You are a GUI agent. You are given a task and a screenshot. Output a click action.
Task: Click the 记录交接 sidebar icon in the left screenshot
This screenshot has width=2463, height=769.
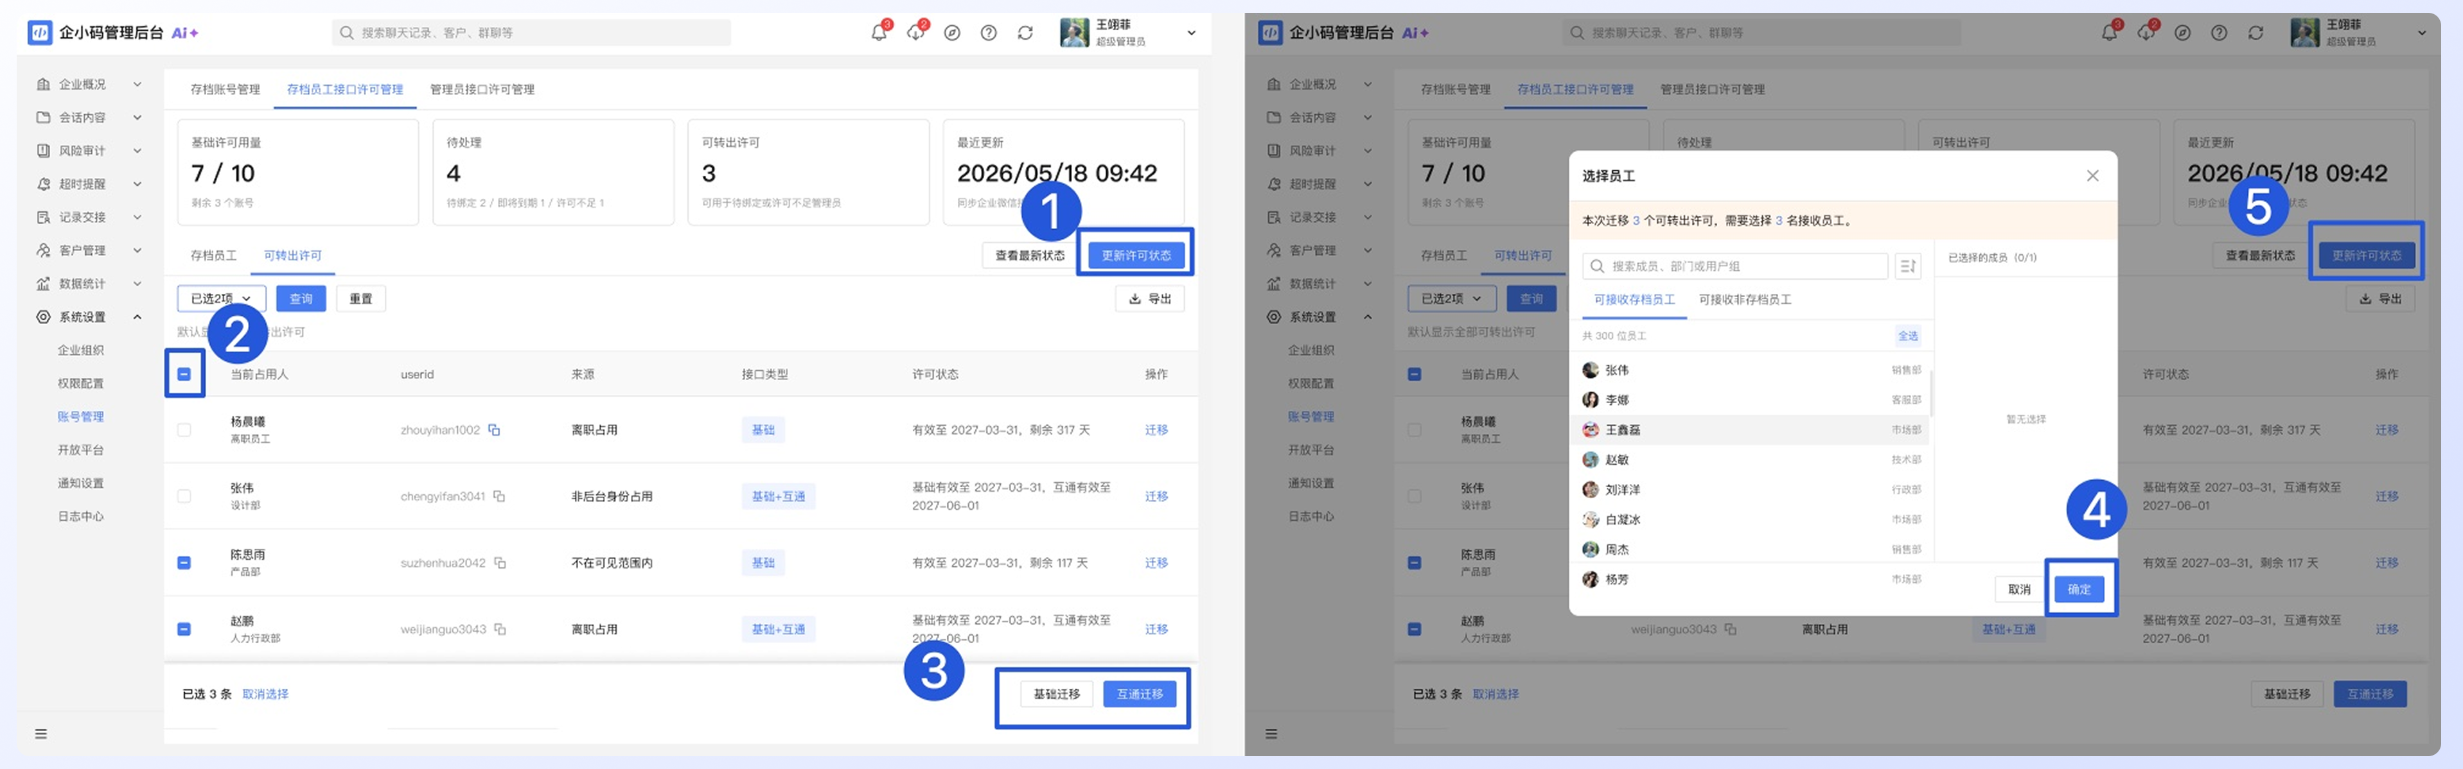(x=43, y=218)
